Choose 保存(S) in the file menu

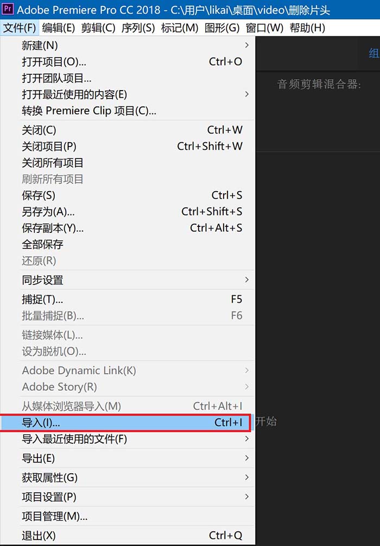pyautogui.click(x=128, y=195)
